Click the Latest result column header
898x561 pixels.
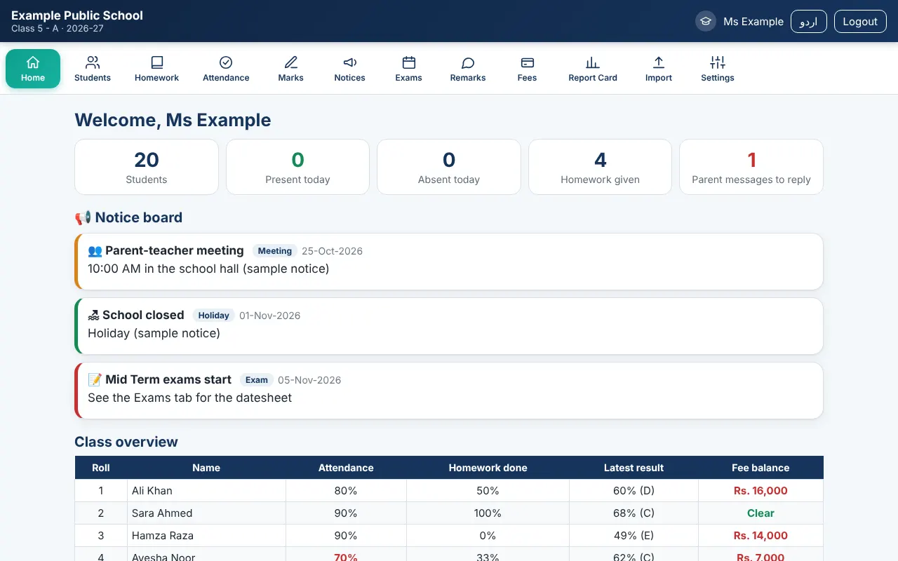point(634,468)
